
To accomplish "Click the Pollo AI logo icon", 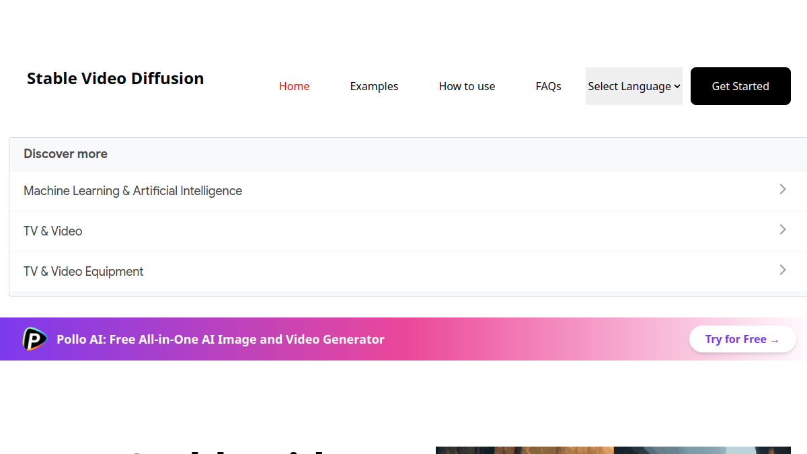I will (x=34, y=339).
